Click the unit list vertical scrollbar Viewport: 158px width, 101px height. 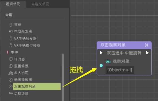pos(63,77)
